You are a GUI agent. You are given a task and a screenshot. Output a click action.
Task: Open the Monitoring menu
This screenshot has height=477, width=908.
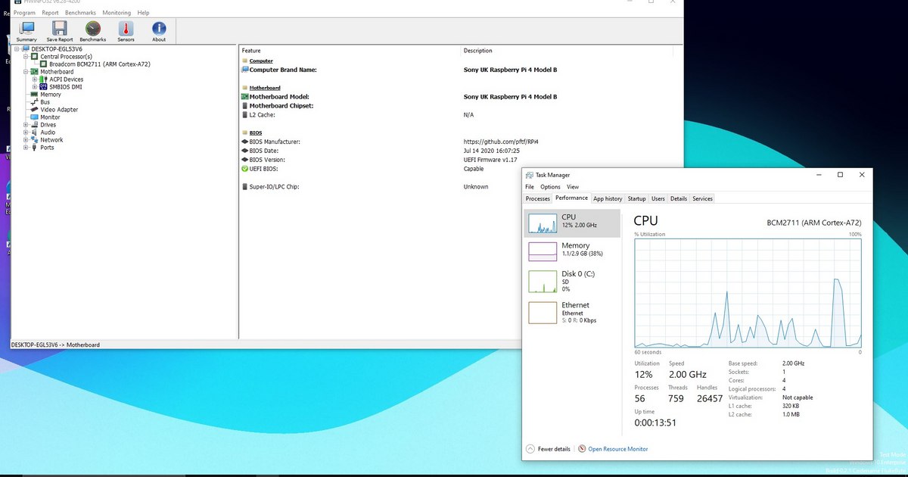[117, 13]
